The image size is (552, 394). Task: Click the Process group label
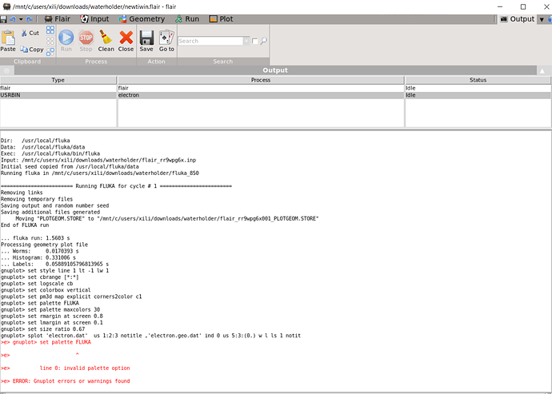96,62
